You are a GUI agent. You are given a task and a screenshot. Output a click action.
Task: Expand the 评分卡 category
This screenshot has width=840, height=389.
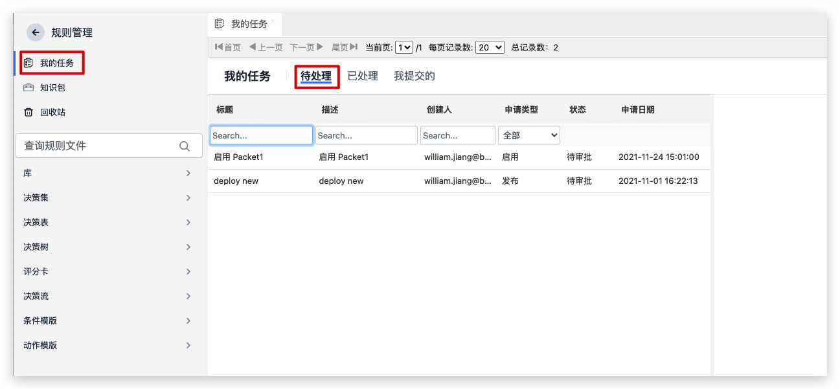tap(188, 271)
